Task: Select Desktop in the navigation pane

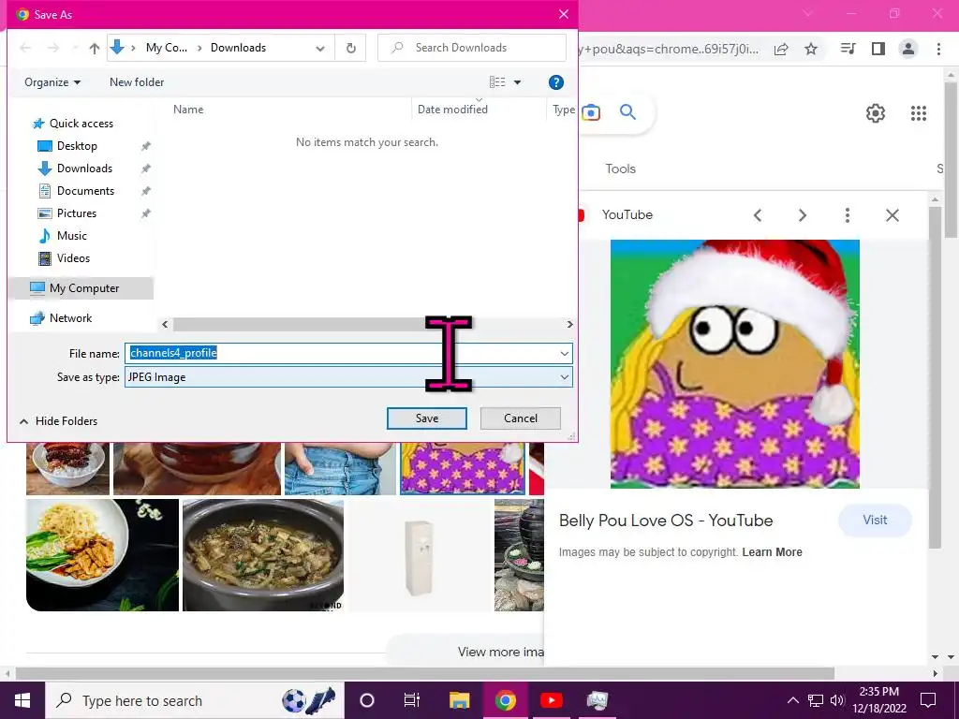Action: 77,146
